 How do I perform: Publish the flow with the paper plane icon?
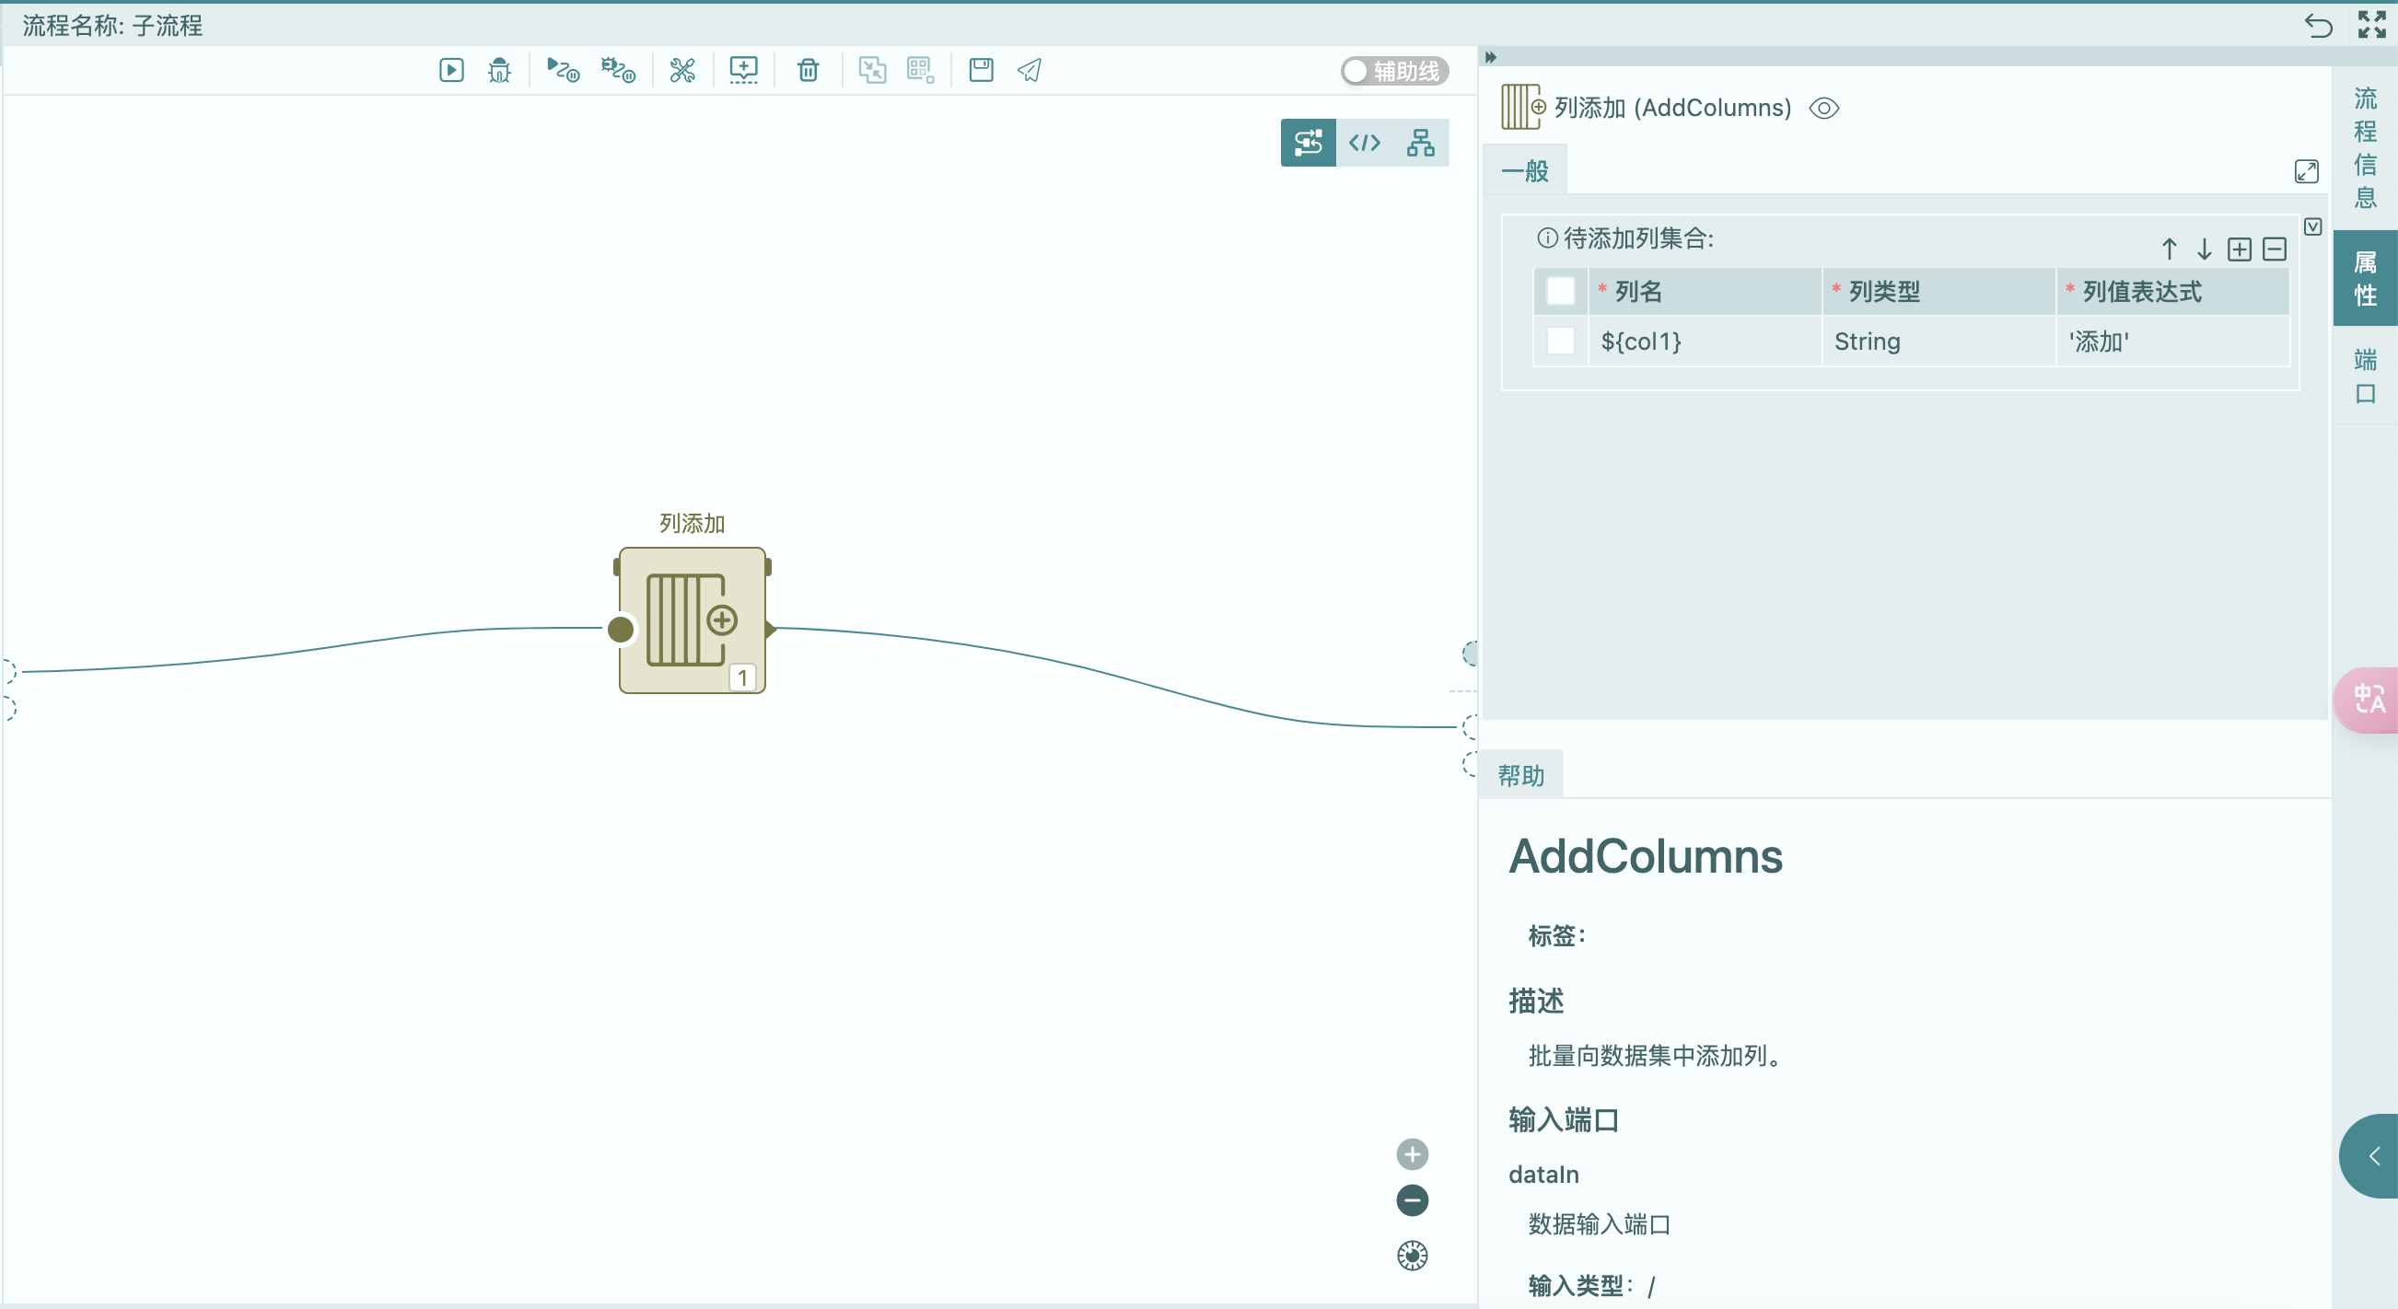pyautogui.click(x=1030, y=70)
